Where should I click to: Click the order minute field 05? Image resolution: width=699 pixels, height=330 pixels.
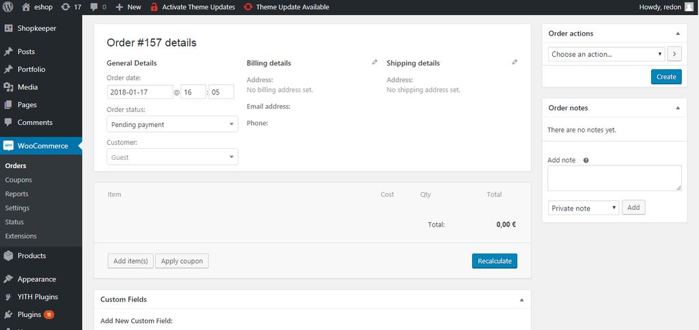pos(221,92)
